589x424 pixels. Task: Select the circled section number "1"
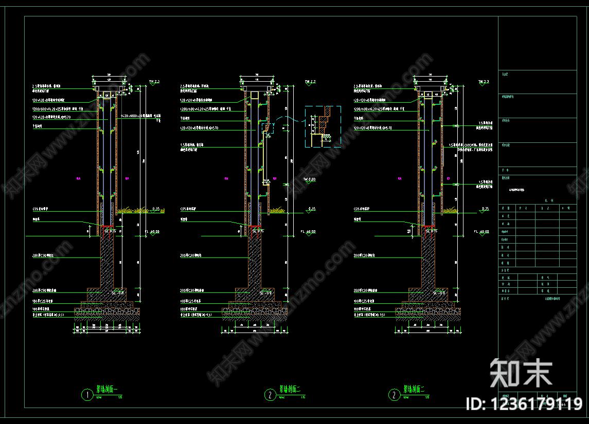coord(87,395)
